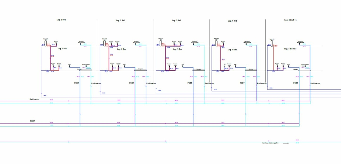Select the Compteur meter bar in Log. 1 Rdc
This screenshot has height=164, width=341.
pyautogui.click(x=86, y=70)
